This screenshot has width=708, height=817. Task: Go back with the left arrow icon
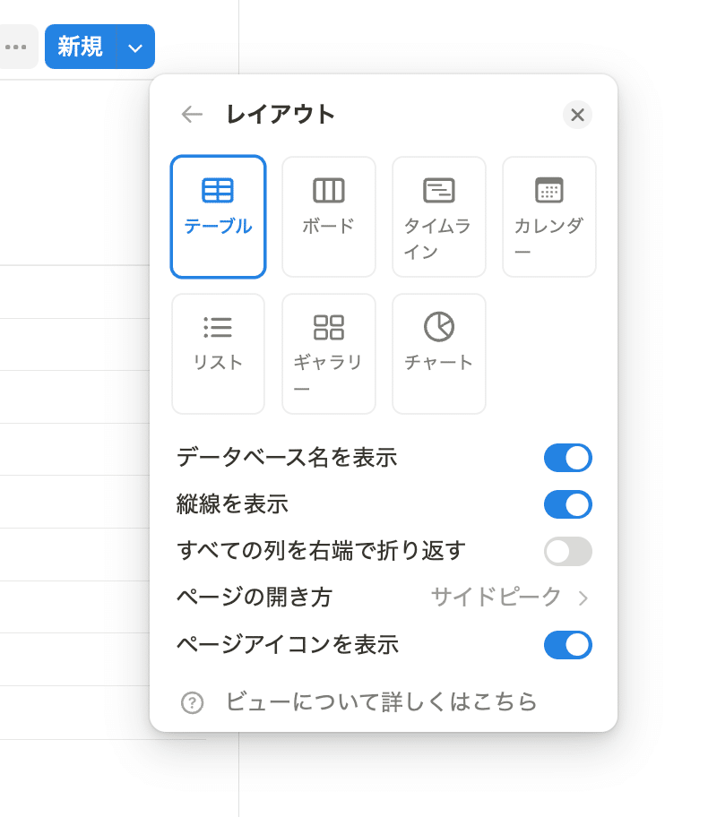192,114
